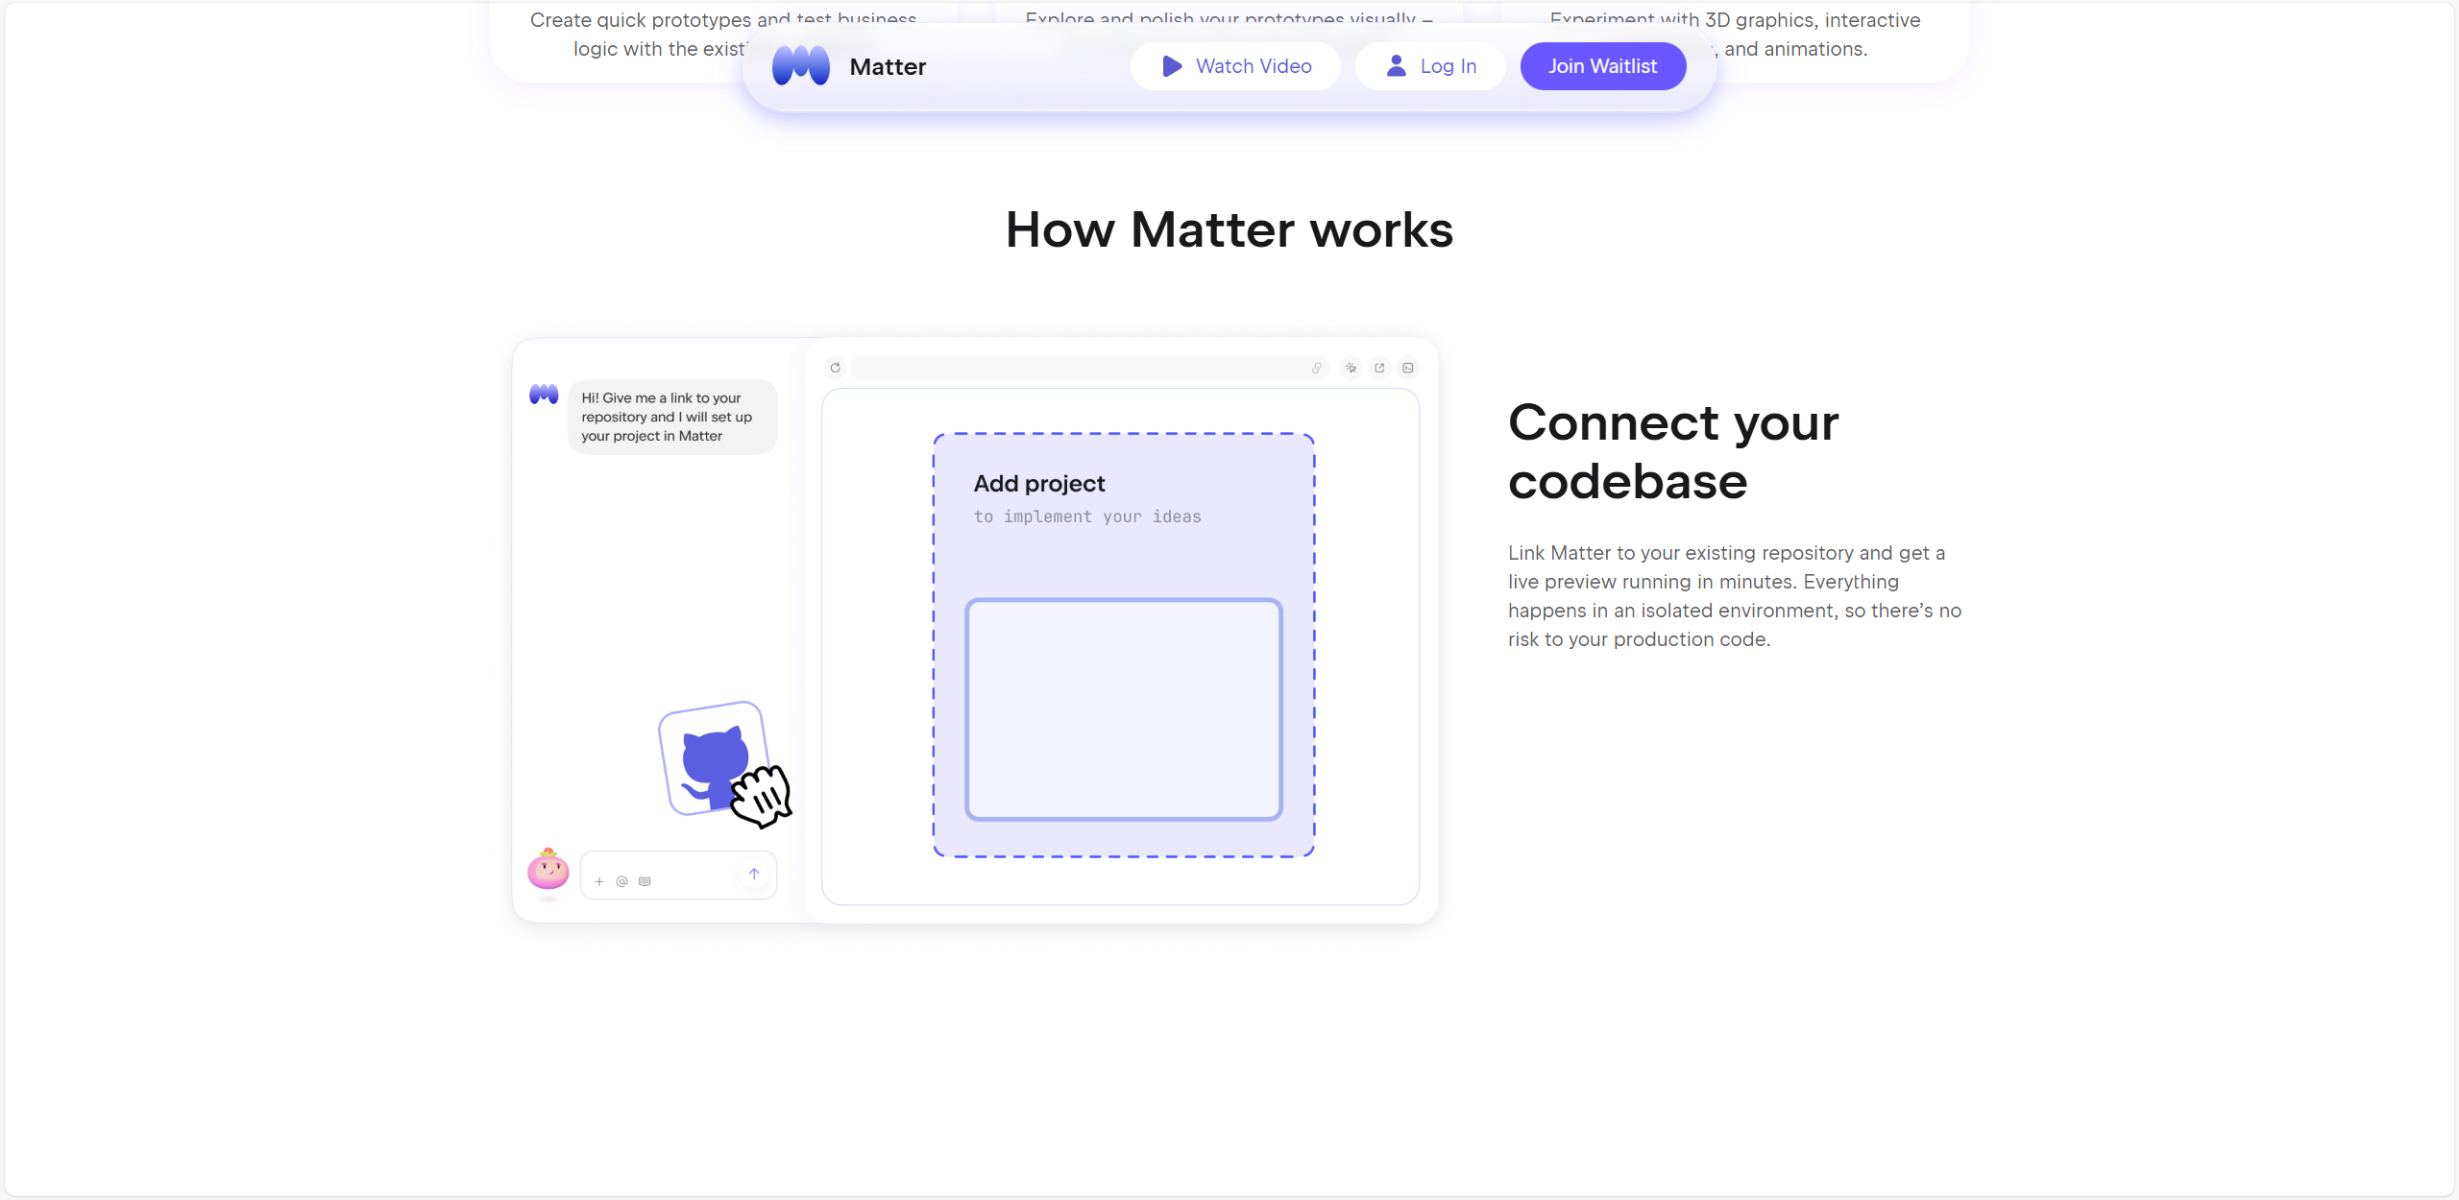Click the Watch Video button
Image resolution: width=2459 pixels, height=1200 pixels.
point(1235,66)
